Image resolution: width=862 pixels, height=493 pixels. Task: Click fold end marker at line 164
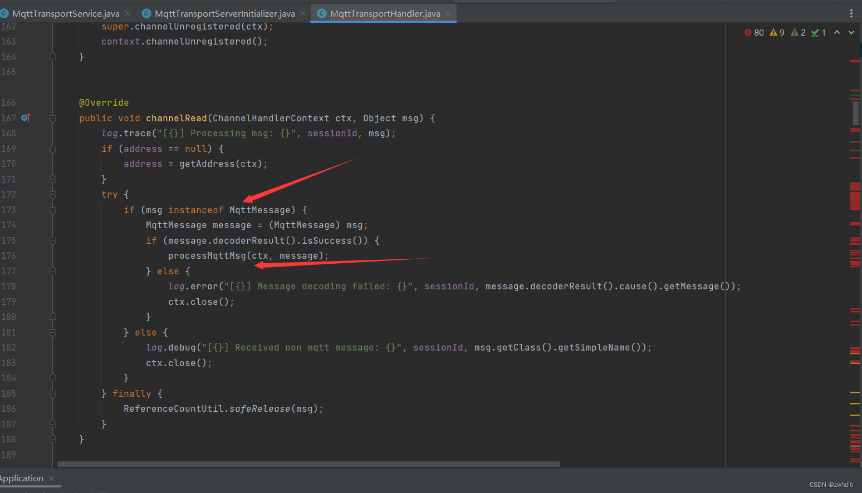53,57
